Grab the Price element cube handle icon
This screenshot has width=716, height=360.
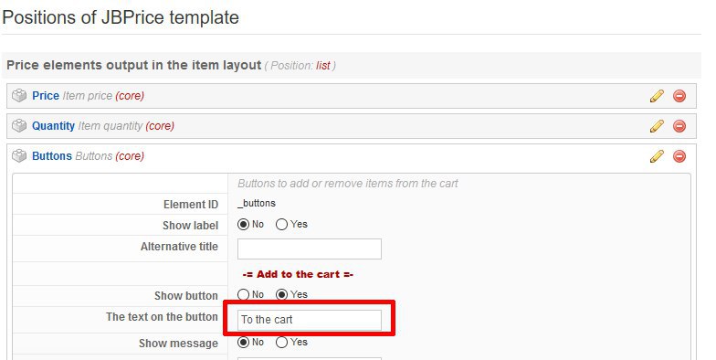click(x=19, y=95)
